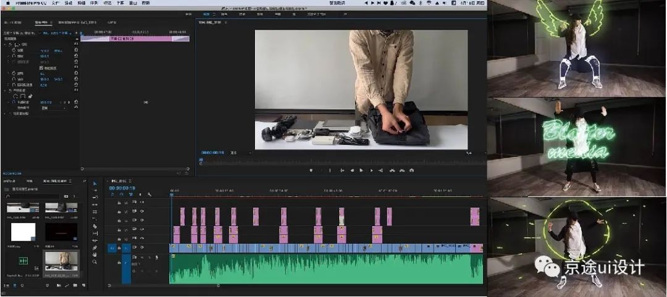Toggle the V1 source patching button
The image size is (667, 297).
tap(112, 247)
